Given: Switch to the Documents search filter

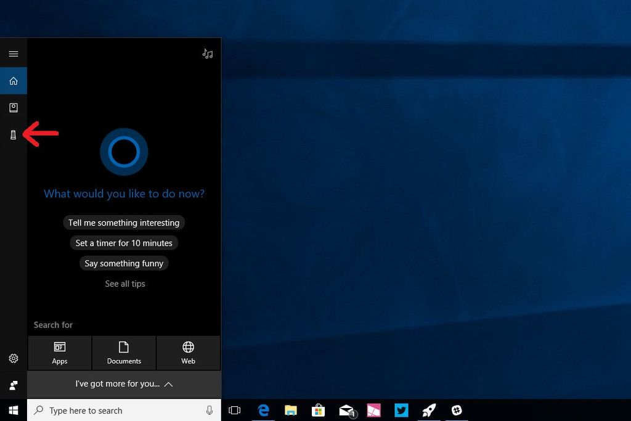Looking at the screenshot, I should 124,353.
